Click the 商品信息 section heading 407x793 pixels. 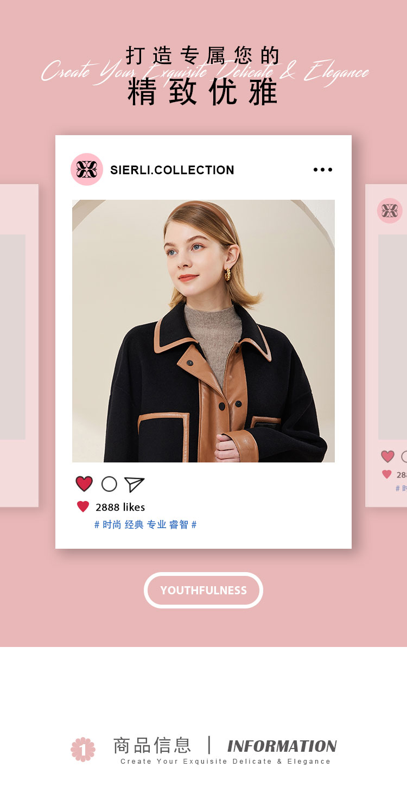(x=152, y=745)
